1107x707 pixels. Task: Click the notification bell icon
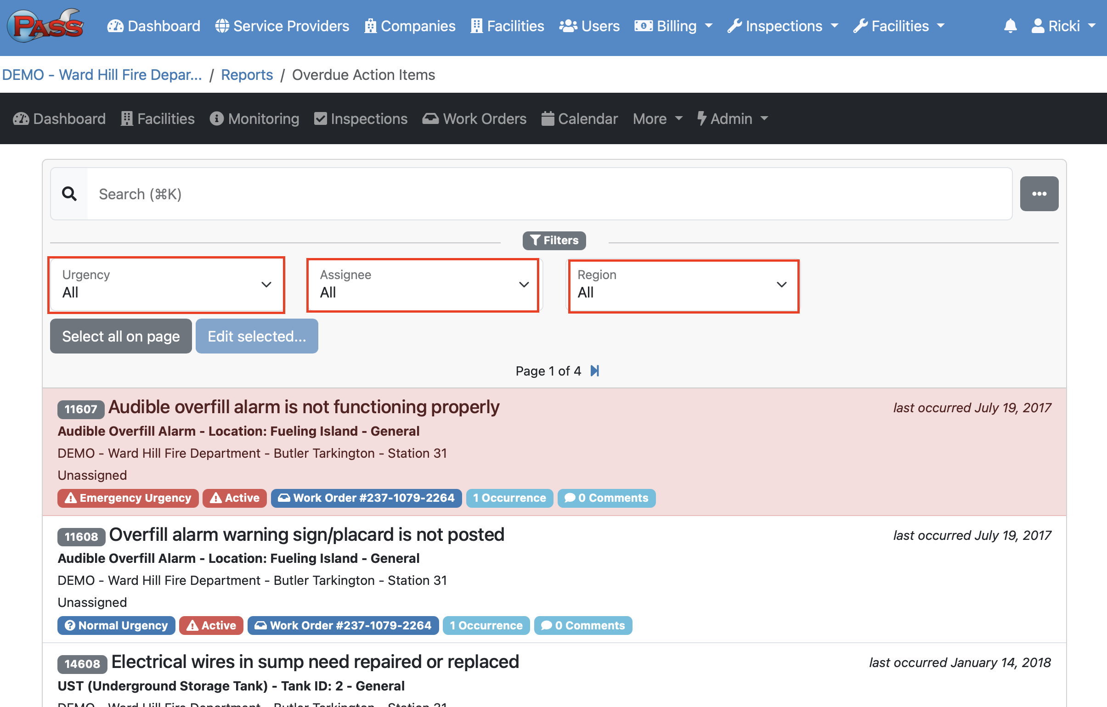point(1010,26)
